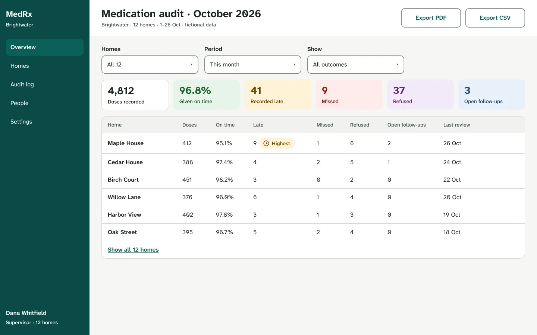The image size is (537, 335).
Task: Click the clock icon in Highest badge
Action: (266, 143)
